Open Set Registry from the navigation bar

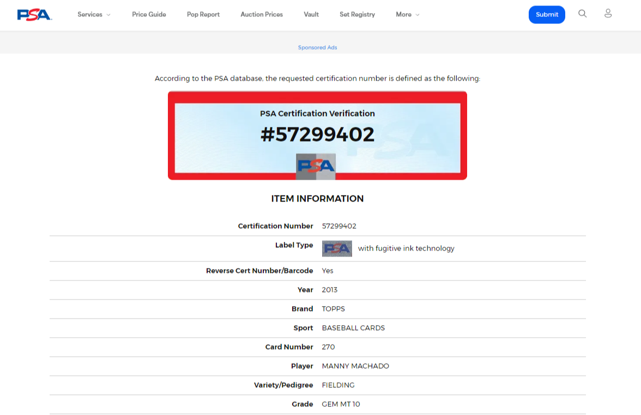pos(357,15)
